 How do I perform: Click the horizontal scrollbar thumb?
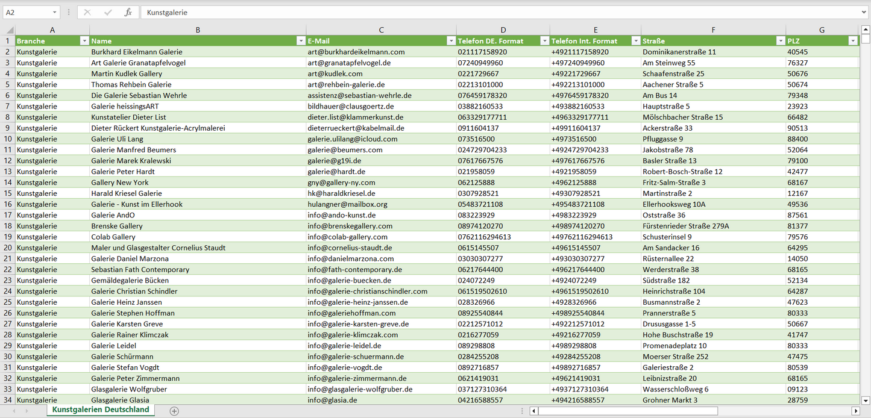627,411
